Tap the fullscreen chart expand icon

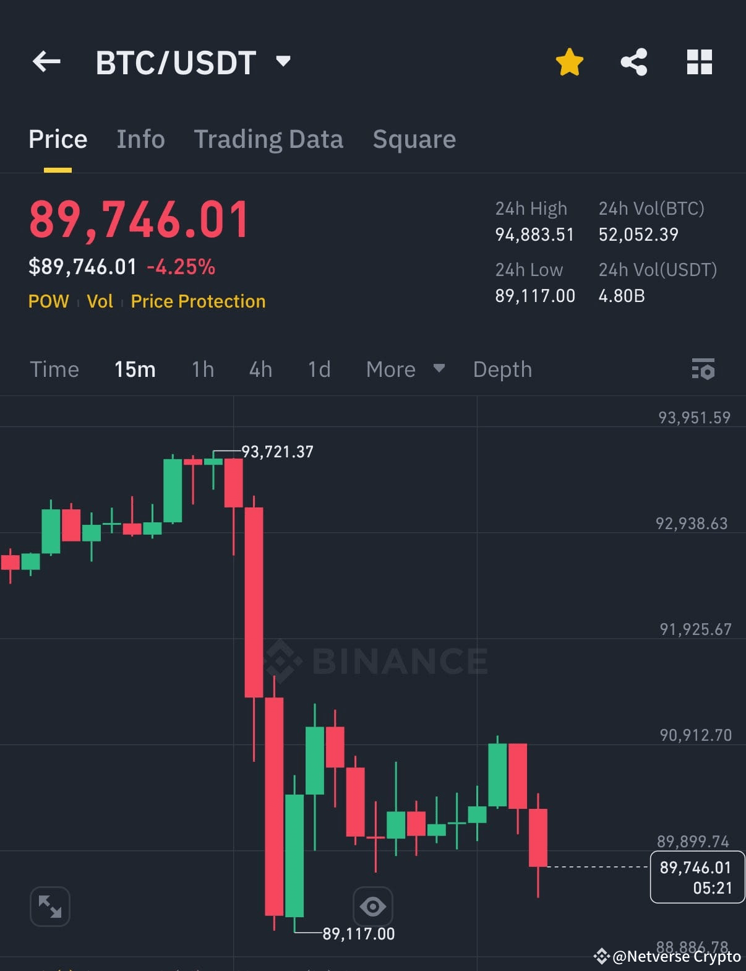coord(49,906)
